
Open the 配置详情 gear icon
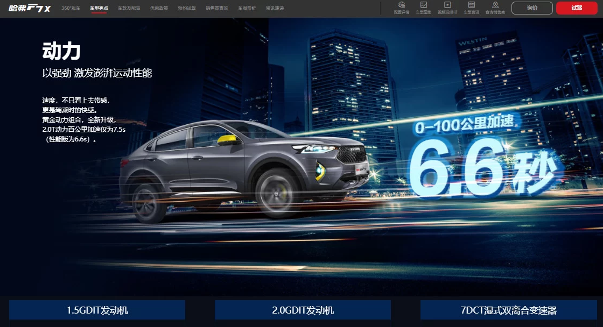point(402,5)
